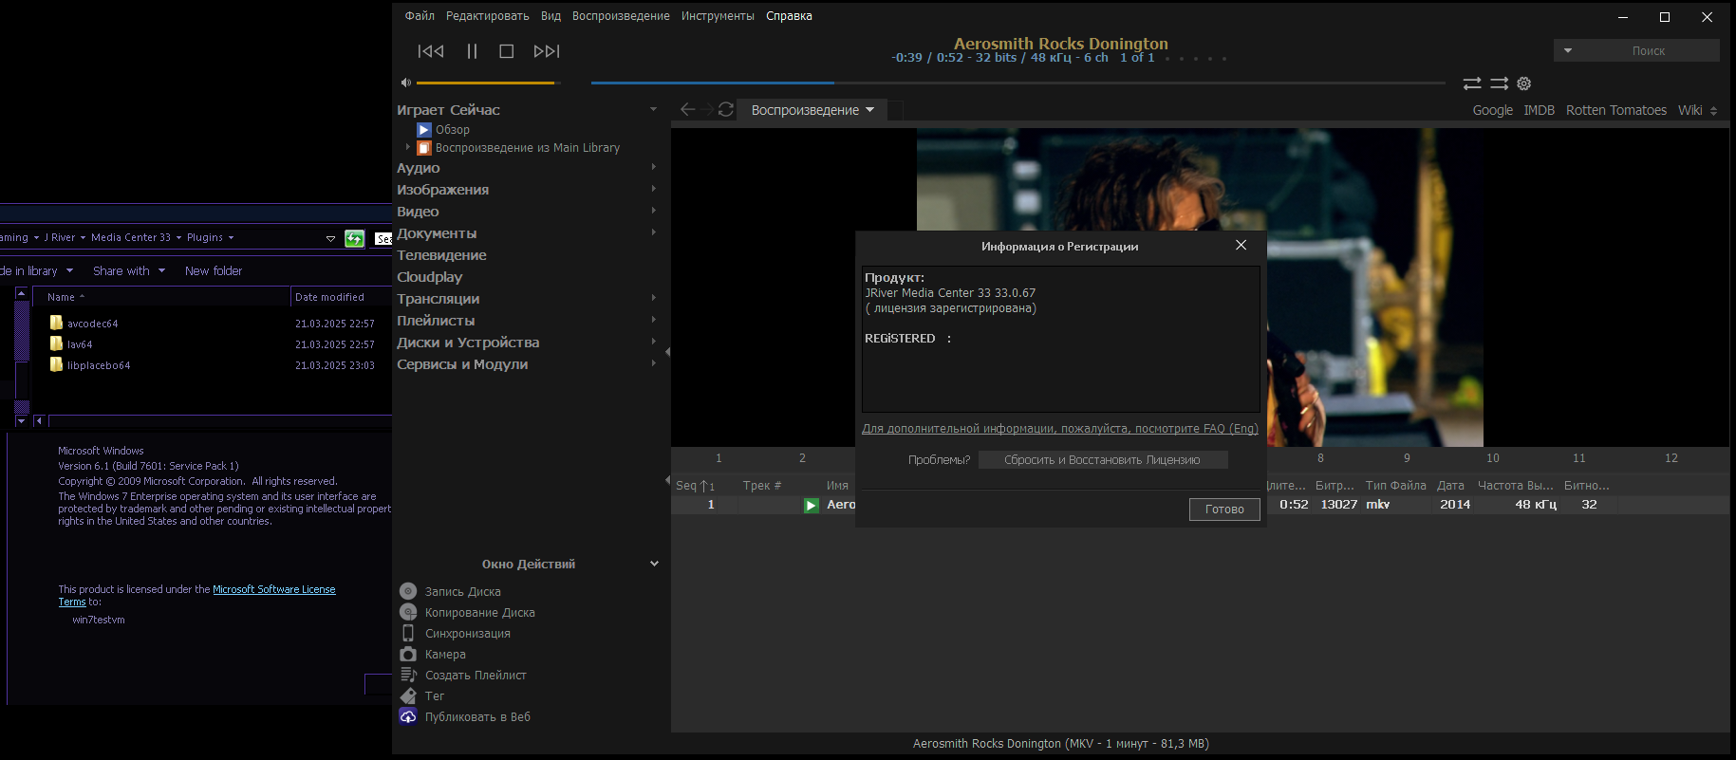Open the Camera (Камера) action

point(408,654)
